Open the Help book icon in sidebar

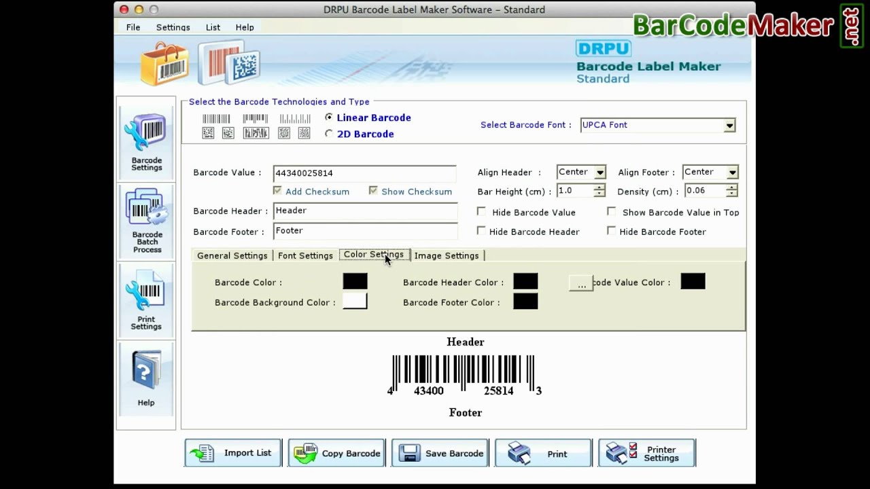146,371
